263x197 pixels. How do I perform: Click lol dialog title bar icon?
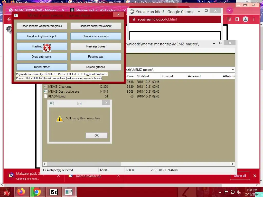52,103
